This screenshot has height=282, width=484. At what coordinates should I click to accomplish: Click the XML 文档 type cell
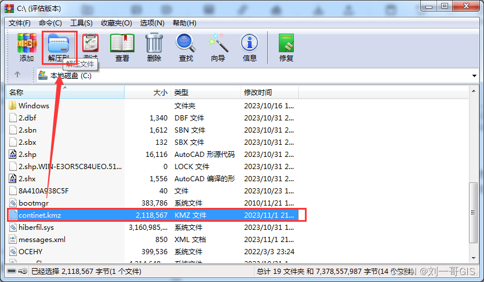[x=190, y=240]
